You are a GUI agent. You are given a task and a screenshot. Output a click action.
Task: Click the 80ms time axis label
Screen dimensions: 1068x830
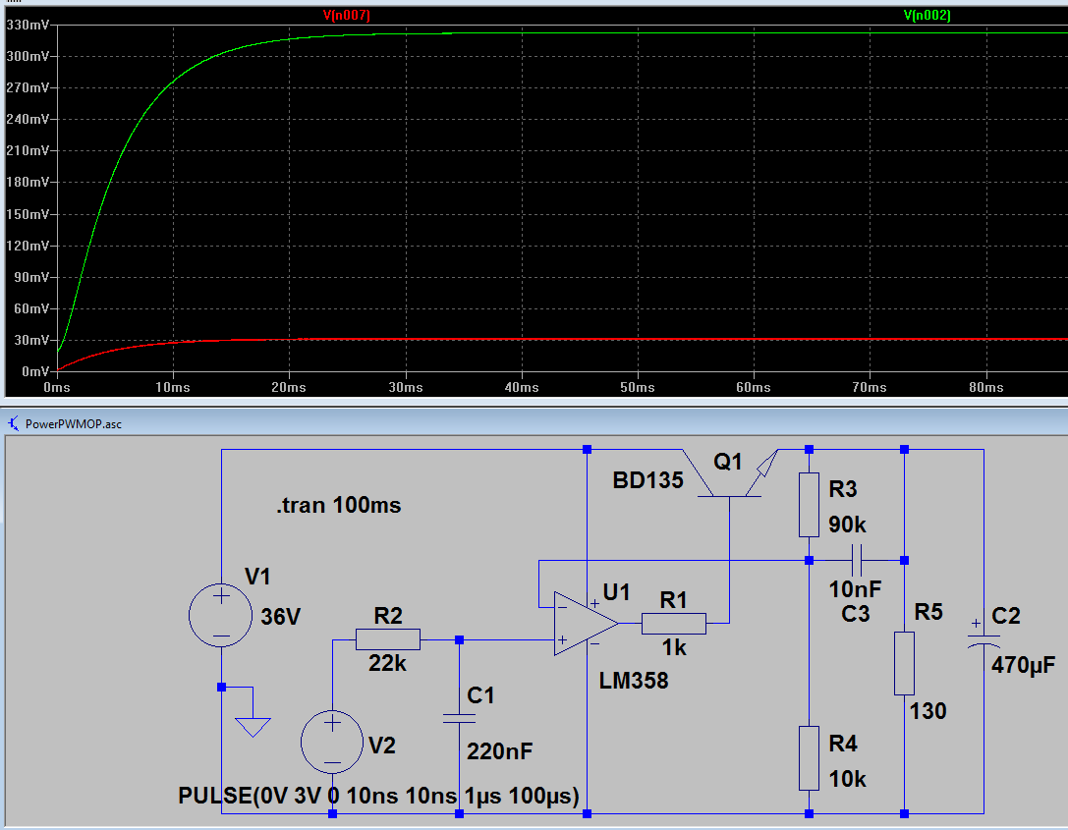(986, 387)
